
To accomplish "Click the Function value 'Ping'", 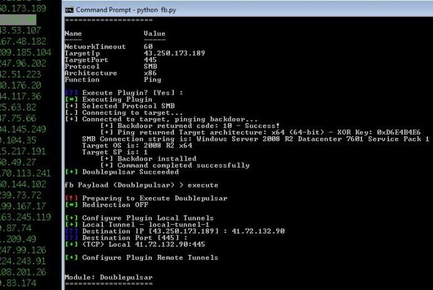I will (152, 80).
